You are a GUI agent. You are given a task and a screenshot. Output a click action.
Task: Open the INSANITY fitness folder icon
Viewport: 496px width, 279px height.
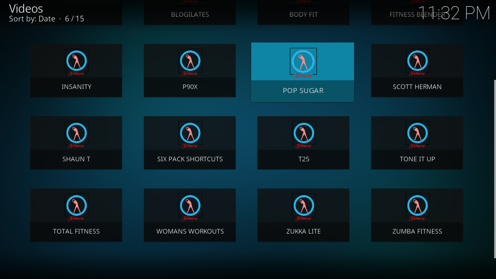pos(76,62)
